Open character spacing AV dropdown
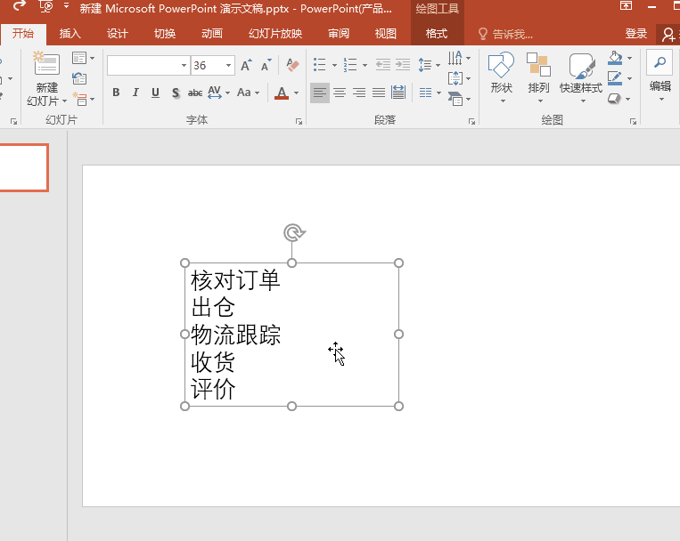The image size is (680, 541). pyautogui.click(x=218, y=93)
